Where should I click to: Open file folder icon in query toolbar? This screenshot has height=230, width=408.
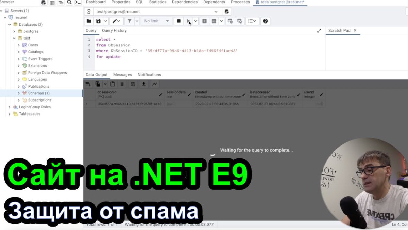89,21
